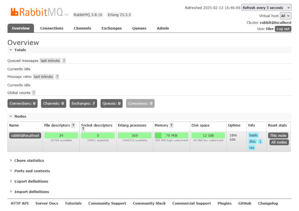Click the Refreshed timestamp text
The height and width of the screenshot is (211, 299).
[213, 8]
